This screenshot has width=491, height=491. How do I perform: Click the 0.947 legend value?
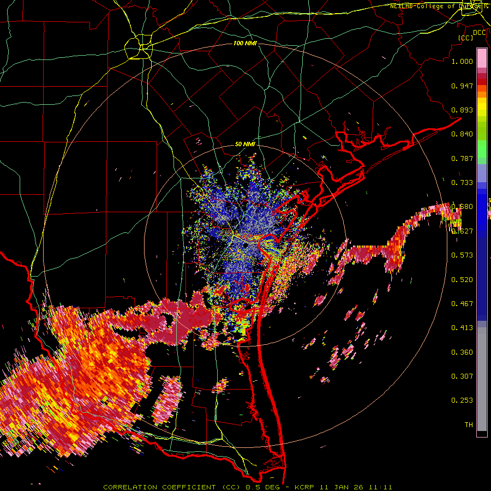click(x=462, y=86)
